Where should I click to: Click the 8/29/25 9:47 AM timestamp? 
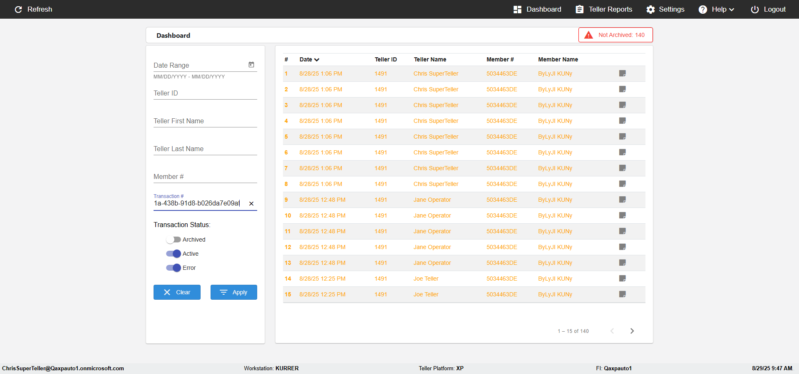(x=772, y=368)
